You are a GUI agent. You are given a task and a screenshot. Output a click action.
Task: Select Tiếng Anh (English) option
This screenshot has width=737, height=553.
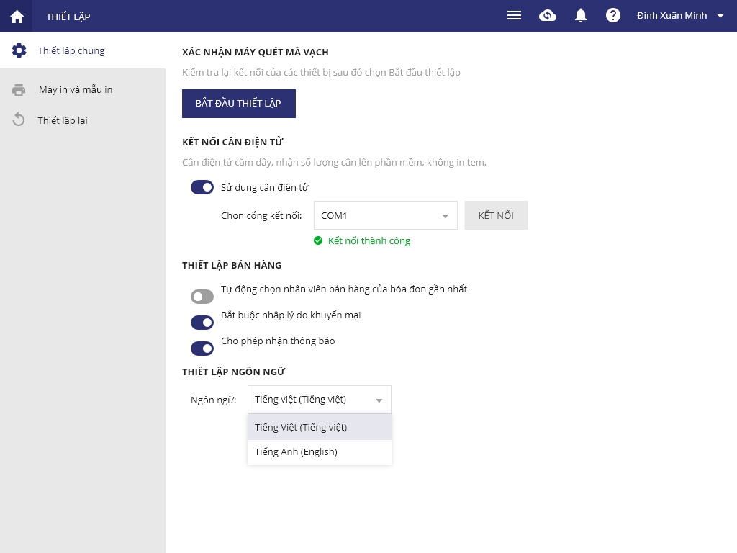297,452
